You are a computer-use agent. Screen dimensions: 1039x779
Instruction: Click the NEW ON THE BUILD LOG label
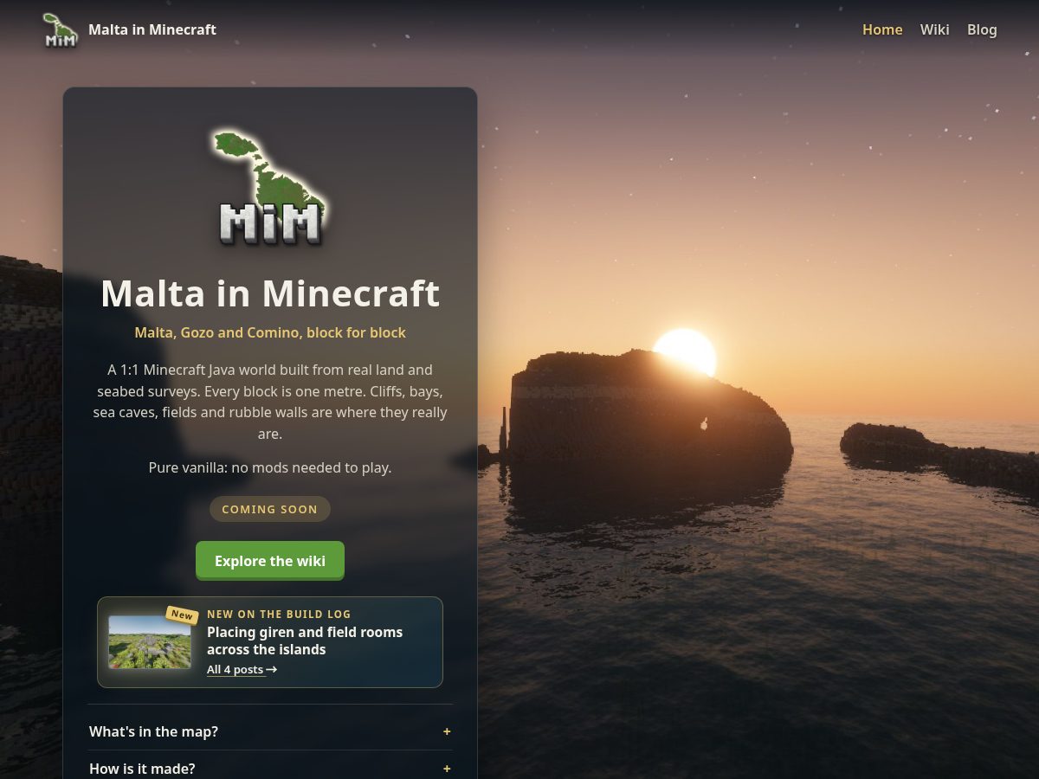279,615
